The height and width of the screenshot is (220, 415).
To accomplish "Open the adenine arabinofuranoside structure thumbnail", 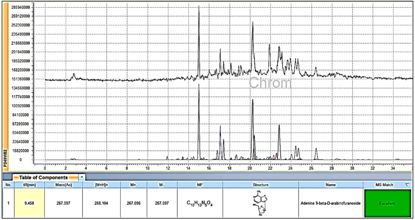I will [261, 203].
